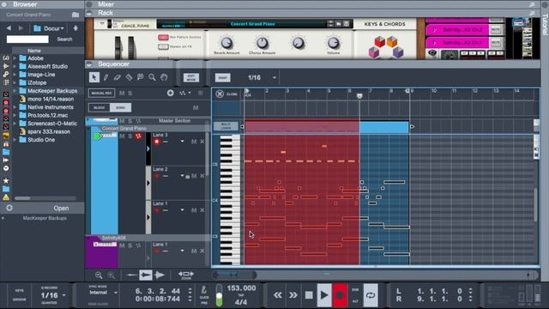Screen dimensions: 549x309
Task: Close edit mode with the X Close icon
Action: point(220,94)
